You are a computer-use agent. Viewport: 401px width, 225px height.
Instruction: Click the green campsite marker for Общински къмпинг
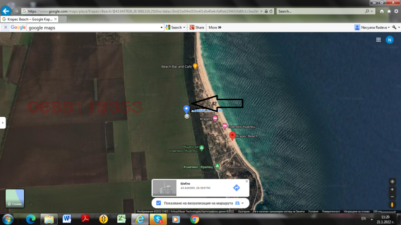click(202, 148)
